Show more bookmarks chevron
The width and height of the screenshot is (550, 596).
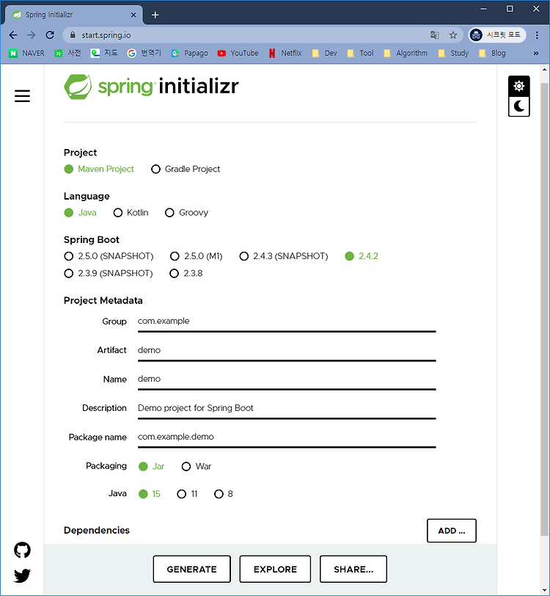click(x=536, y=53)
